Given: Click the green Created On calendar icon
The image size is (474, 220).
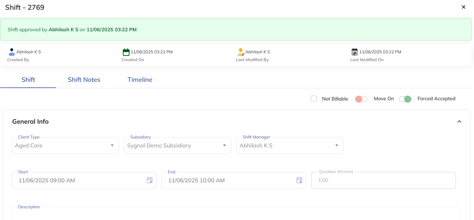Looking at the screenshot, I should pos(126,52).
